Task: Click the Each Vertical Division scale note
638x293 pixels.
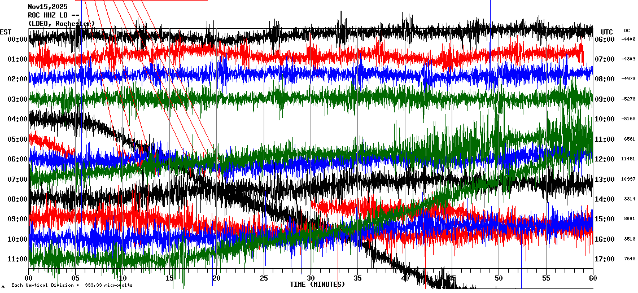Action: point(71,286)
